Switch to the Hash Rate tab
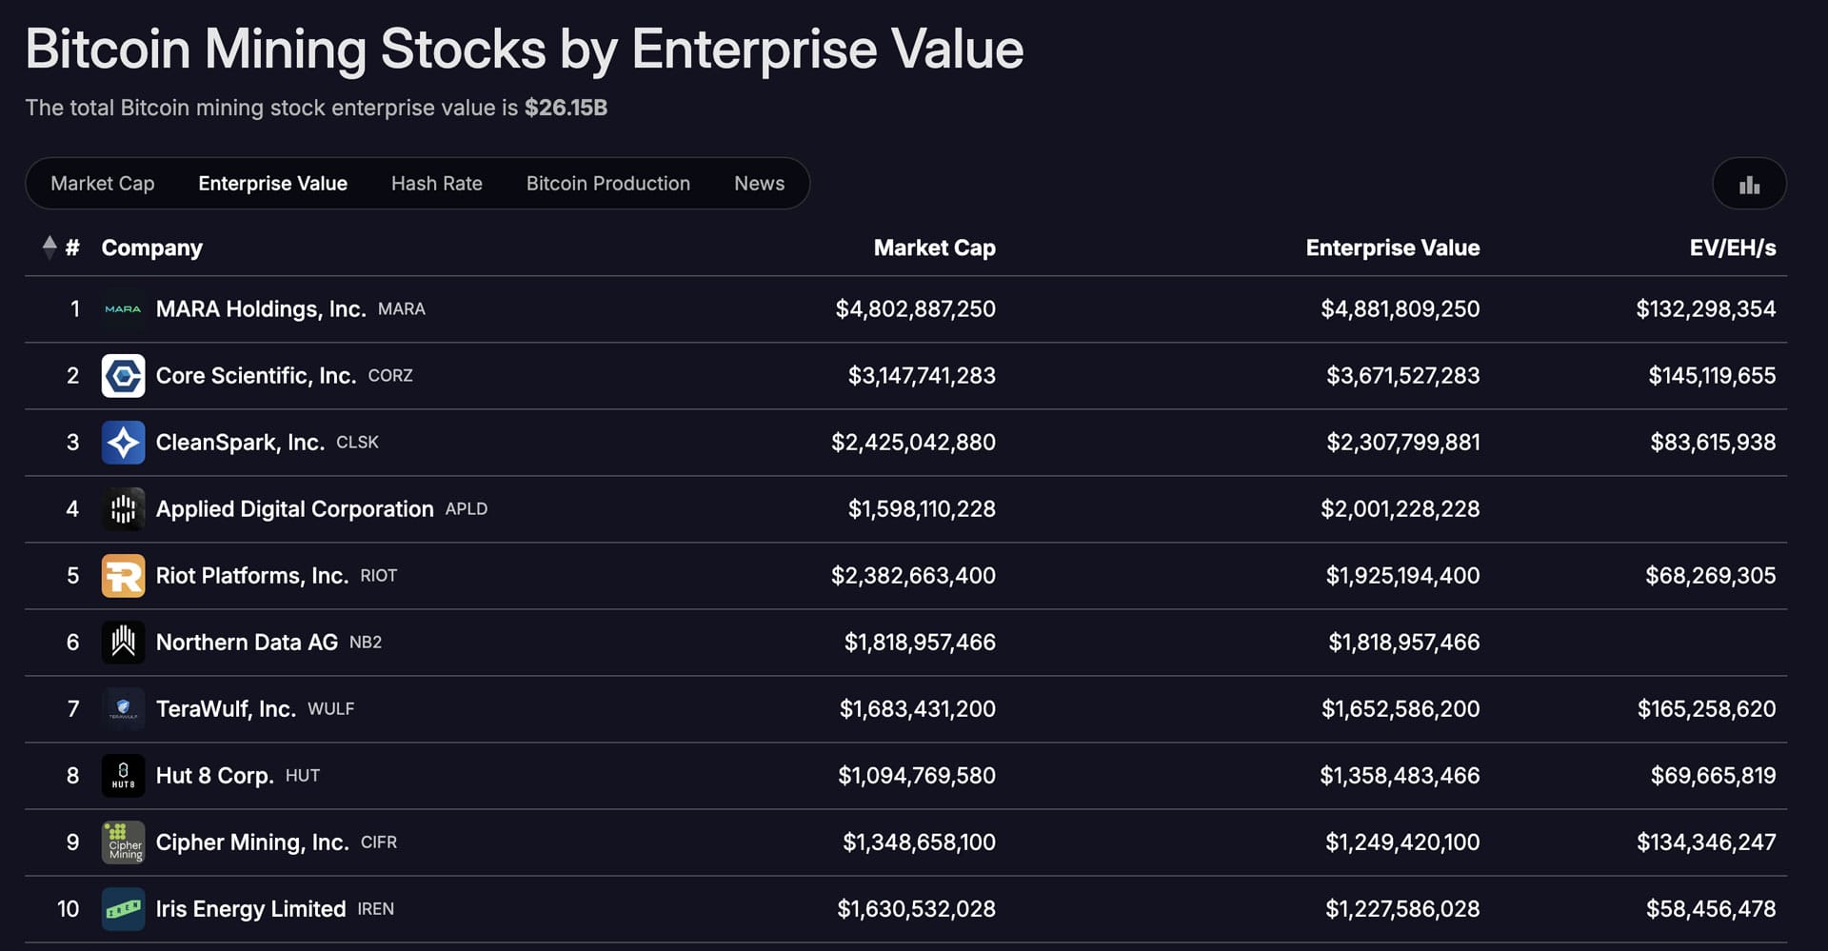This screenshot has height=951, width=1828. (x=436, y=183)
